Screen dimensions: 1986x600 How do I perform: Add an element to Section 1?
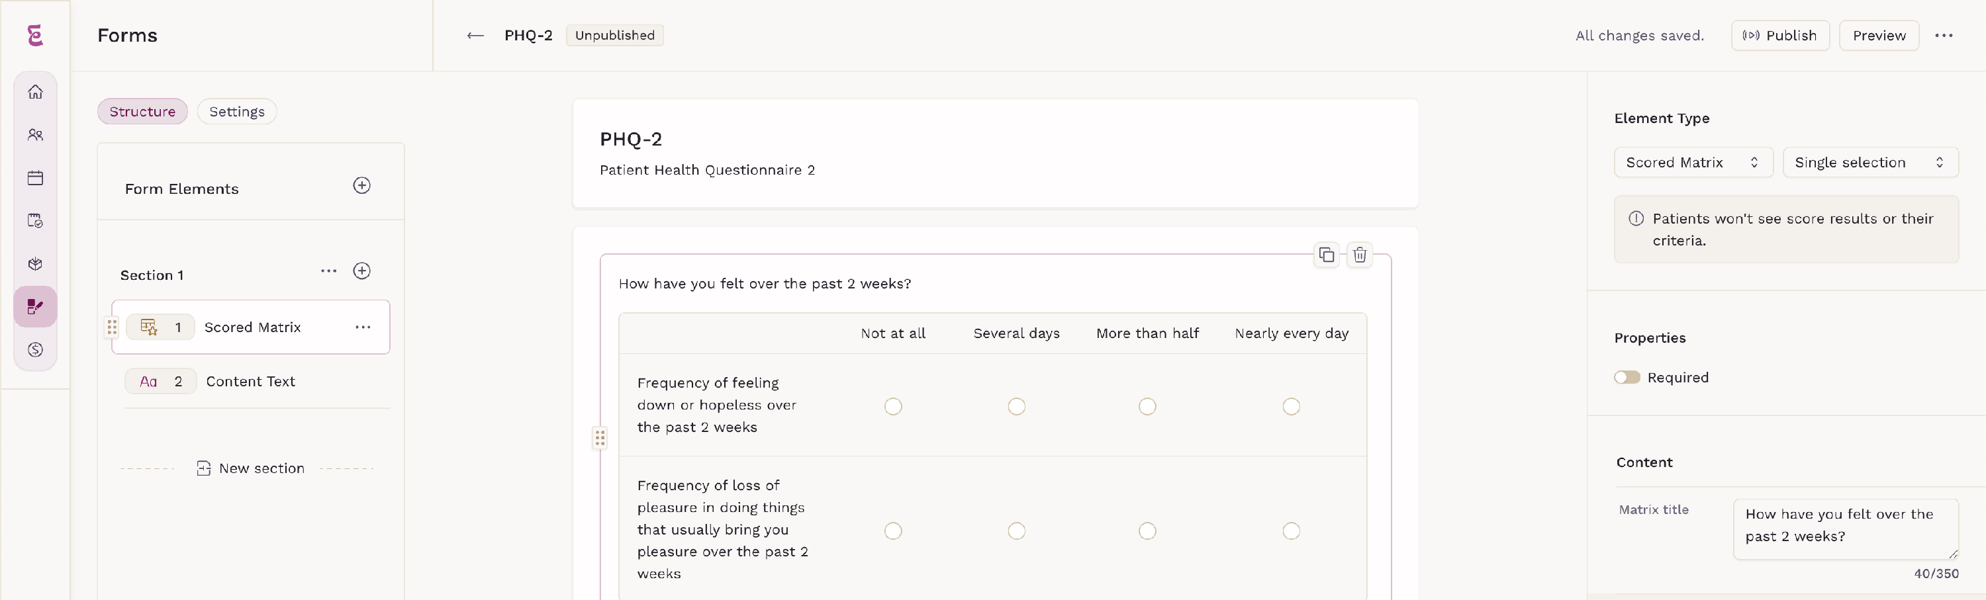pyautogui.click(x=361, y=271)
